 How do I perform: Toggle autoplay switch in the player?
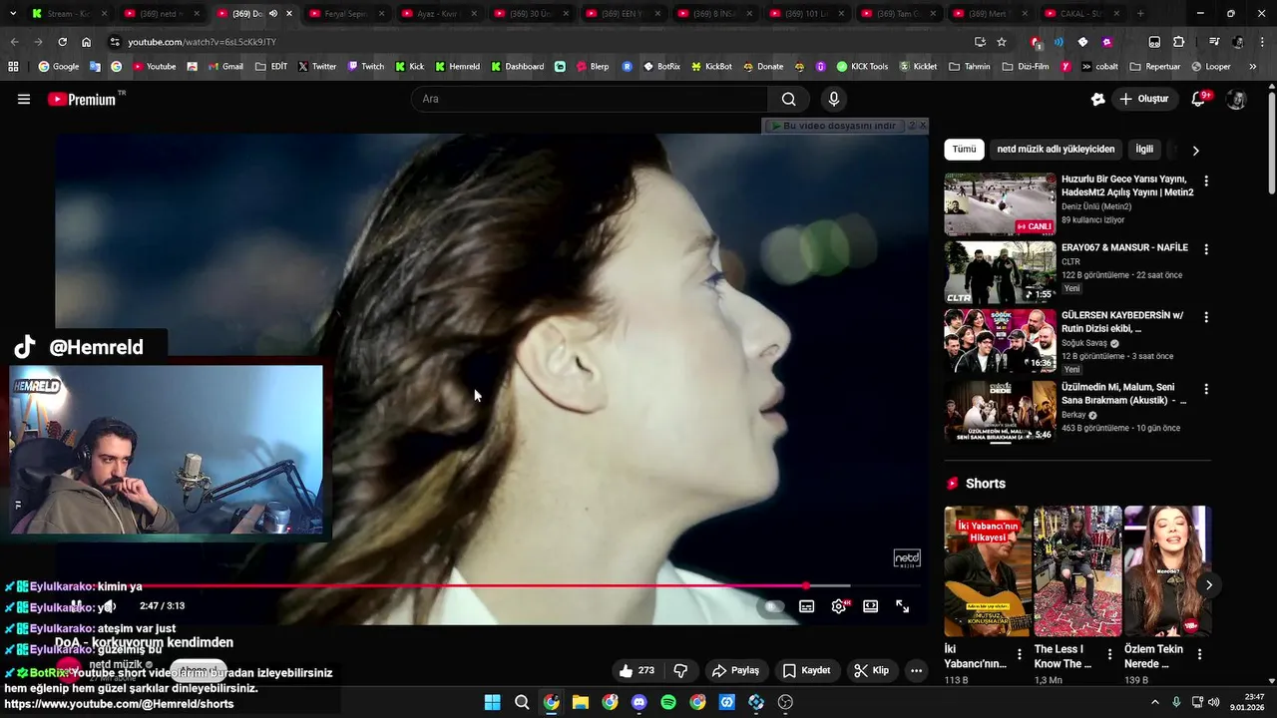click(773, 606)
